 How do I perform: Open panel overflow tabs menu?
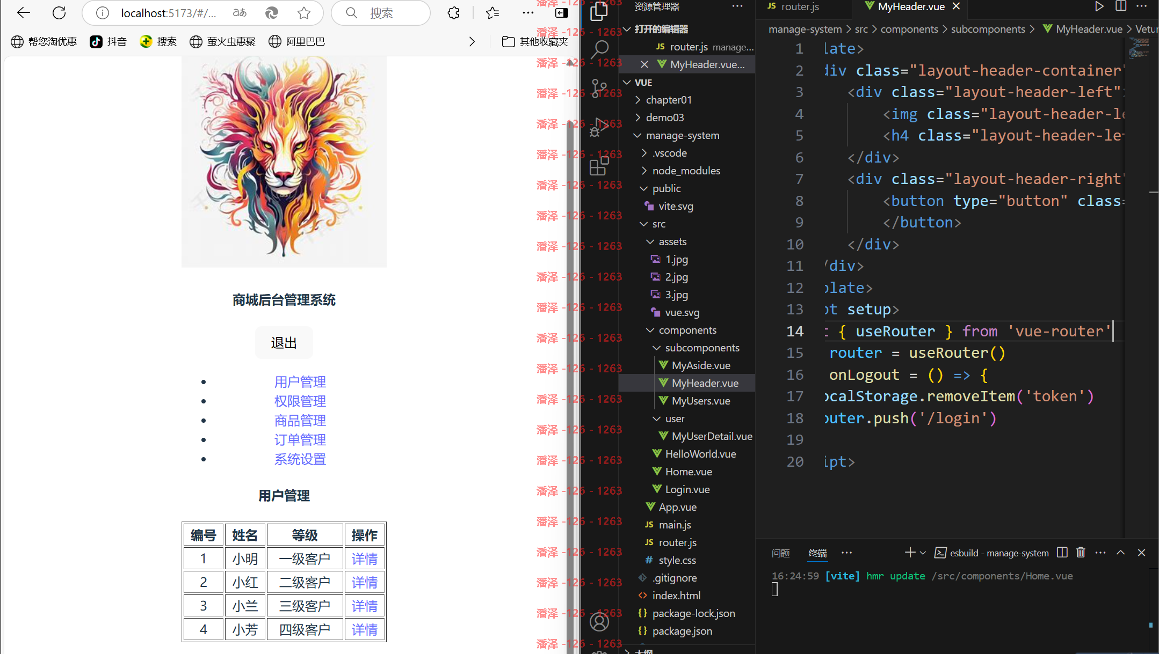pos(847,553)
